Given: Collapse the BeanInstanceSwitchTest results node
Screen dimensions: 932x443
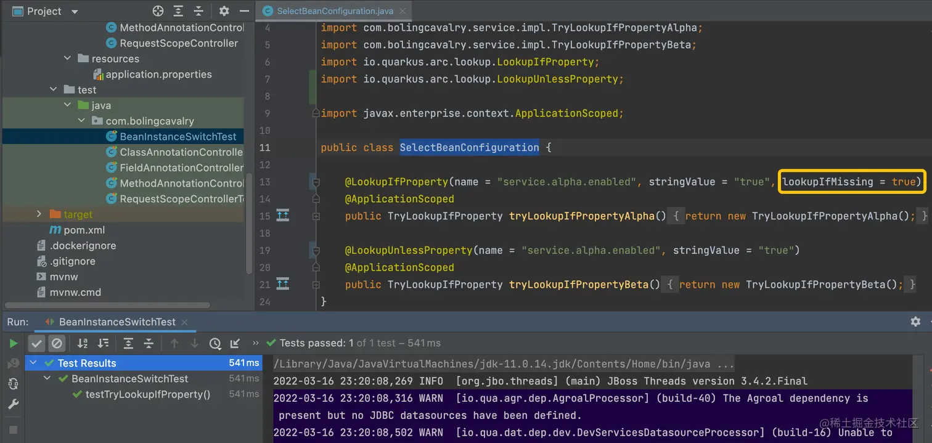Looking at the screenshot, I should 47,378.
